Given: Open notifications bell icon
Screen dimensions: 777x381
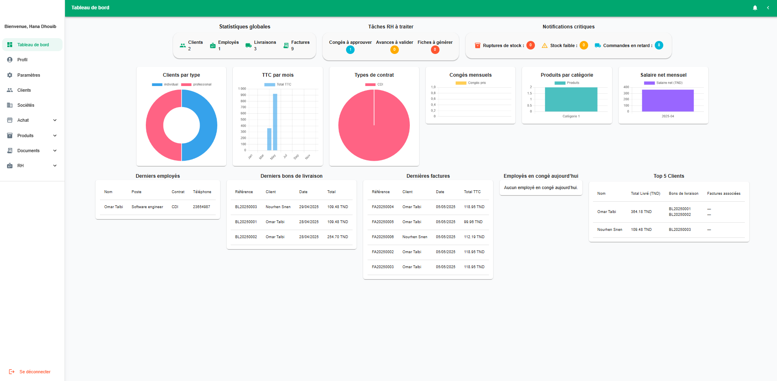Looking at the screenshot, I should (755, 8).
